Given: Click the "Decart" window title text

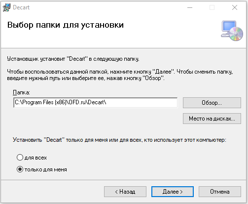Looking at the screenshot, I should click(21, 7).
